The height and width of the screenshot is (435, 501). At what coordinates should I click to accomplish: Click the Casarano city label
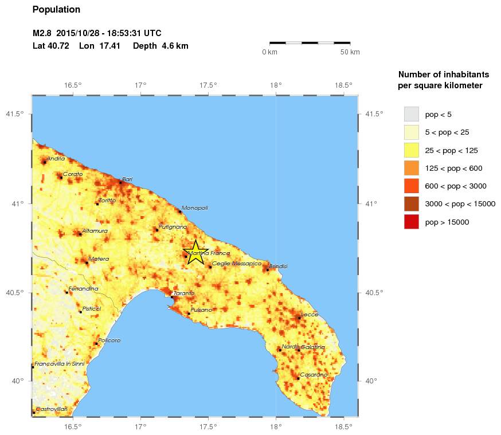click(x=314, y=374)
